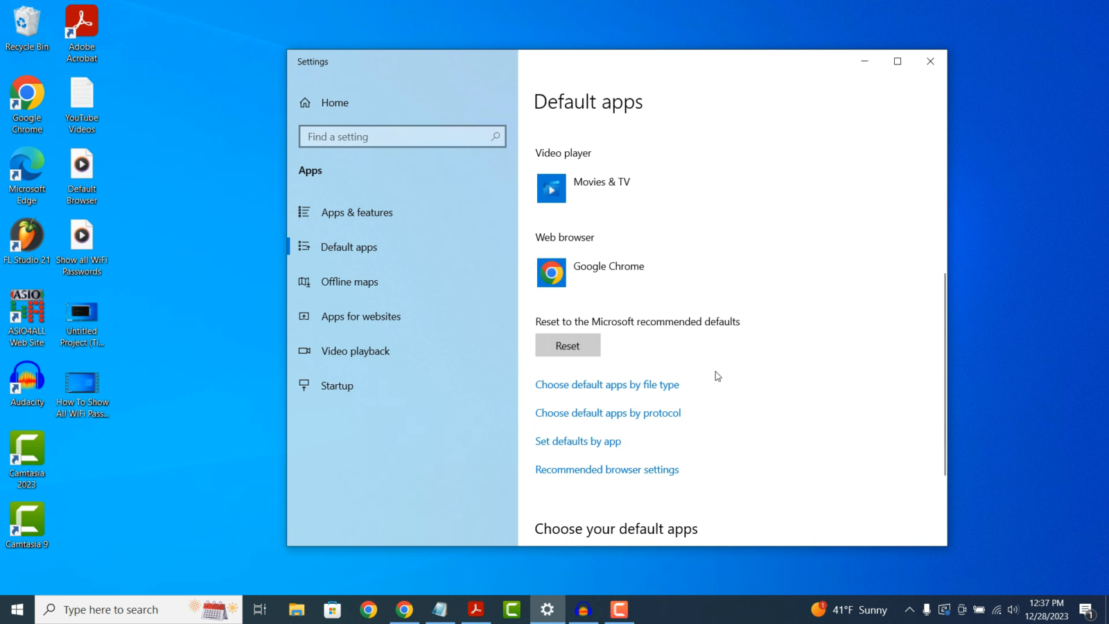Click the Reset button for recommended defaults
The width and height of the screenshot is (1109, 624).
point(568,345)
